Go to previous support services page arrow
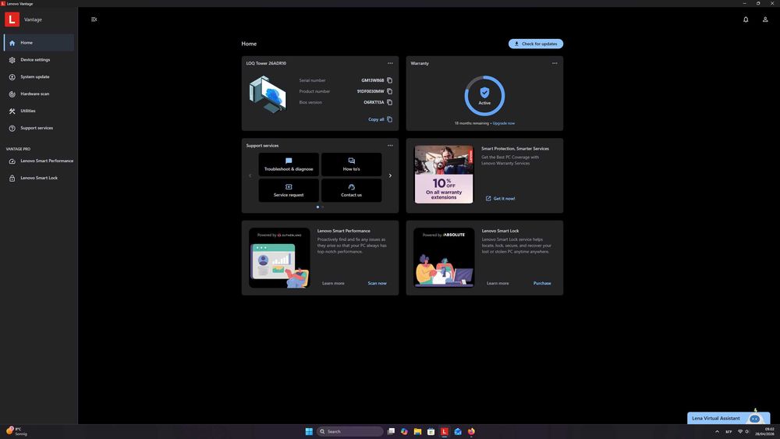This screenshot has width=780, height=439. point(250,175)
